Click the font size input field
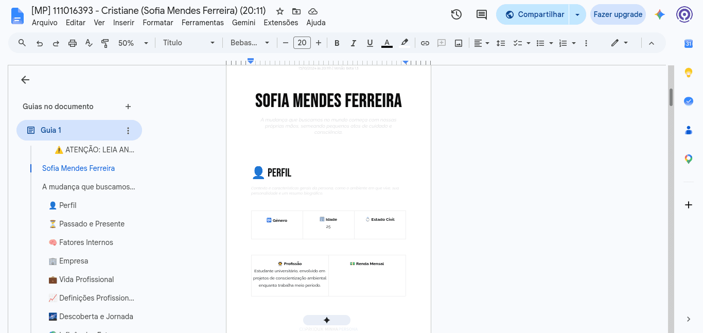Image resolution: width=703 pixels, height=333 pixels. (x=302, y=43)
